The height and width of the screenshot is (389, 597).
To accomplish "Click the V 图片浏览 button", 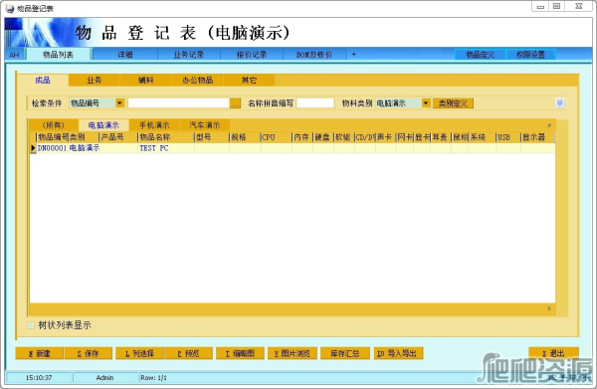I will [x=292, y=353].
